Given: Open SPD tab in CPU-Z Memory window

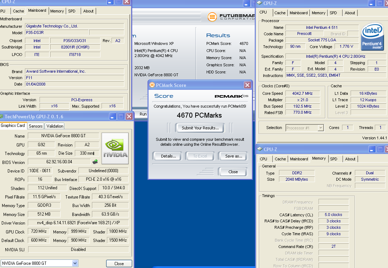Looking at the screenshot, I should tap(333, 159).
